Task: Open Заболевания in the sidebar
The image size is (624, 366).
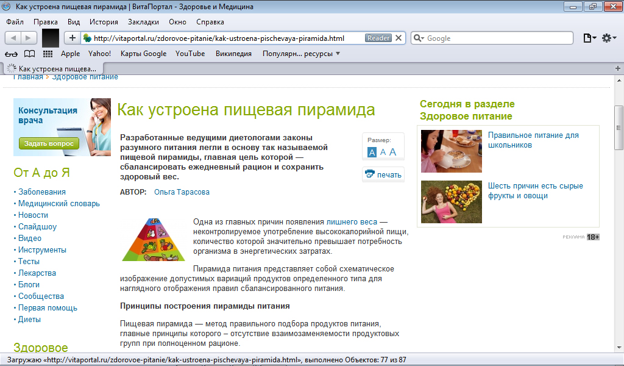Action: pos(42,192)
